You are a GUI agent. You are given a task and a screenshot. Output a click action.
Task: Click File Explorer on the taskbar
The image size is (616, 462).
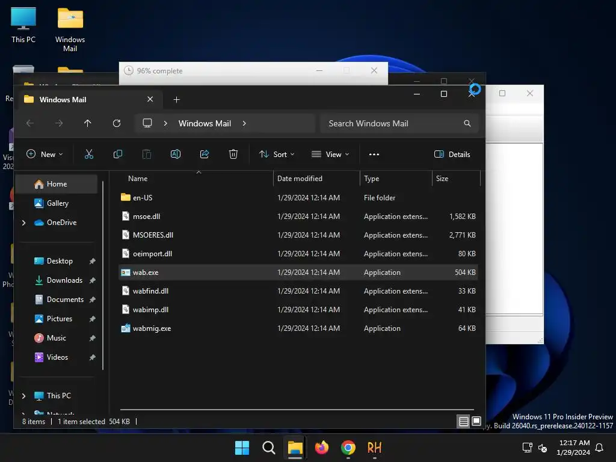(x=295, y=448)
